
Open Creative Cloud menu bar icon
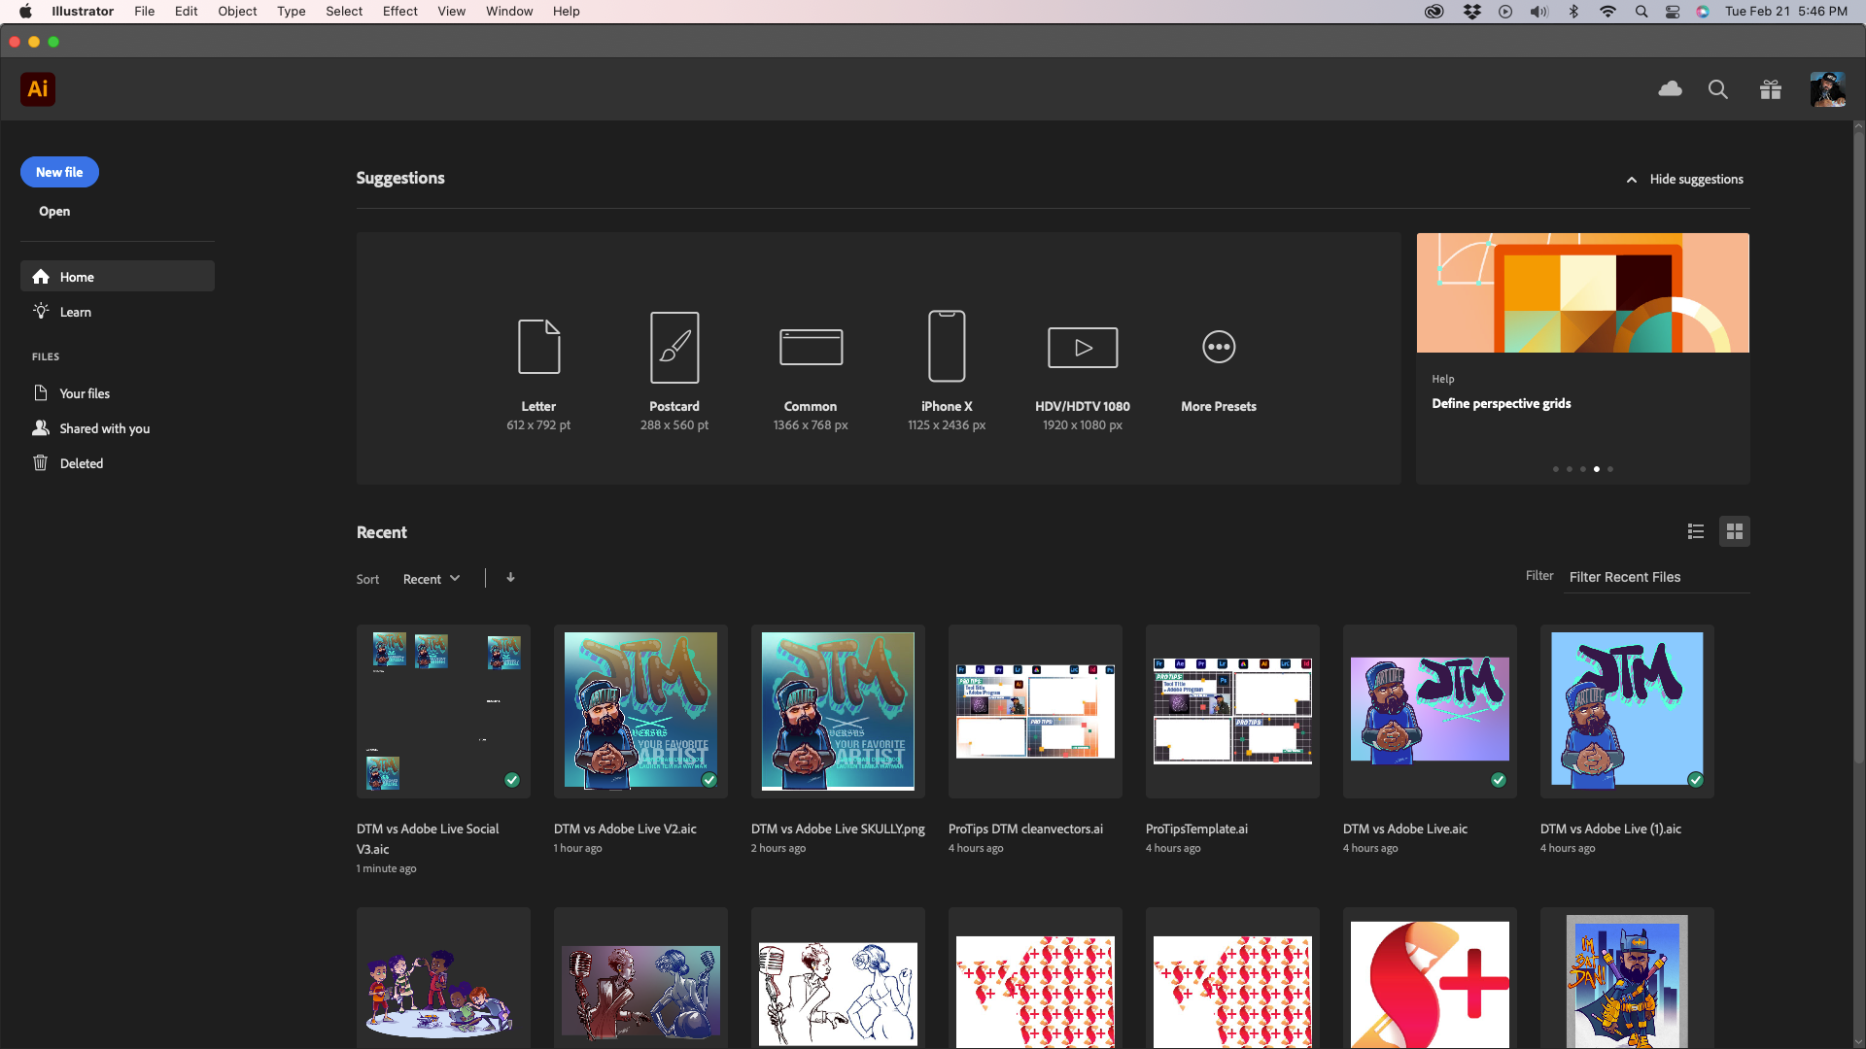[1434, 12]
